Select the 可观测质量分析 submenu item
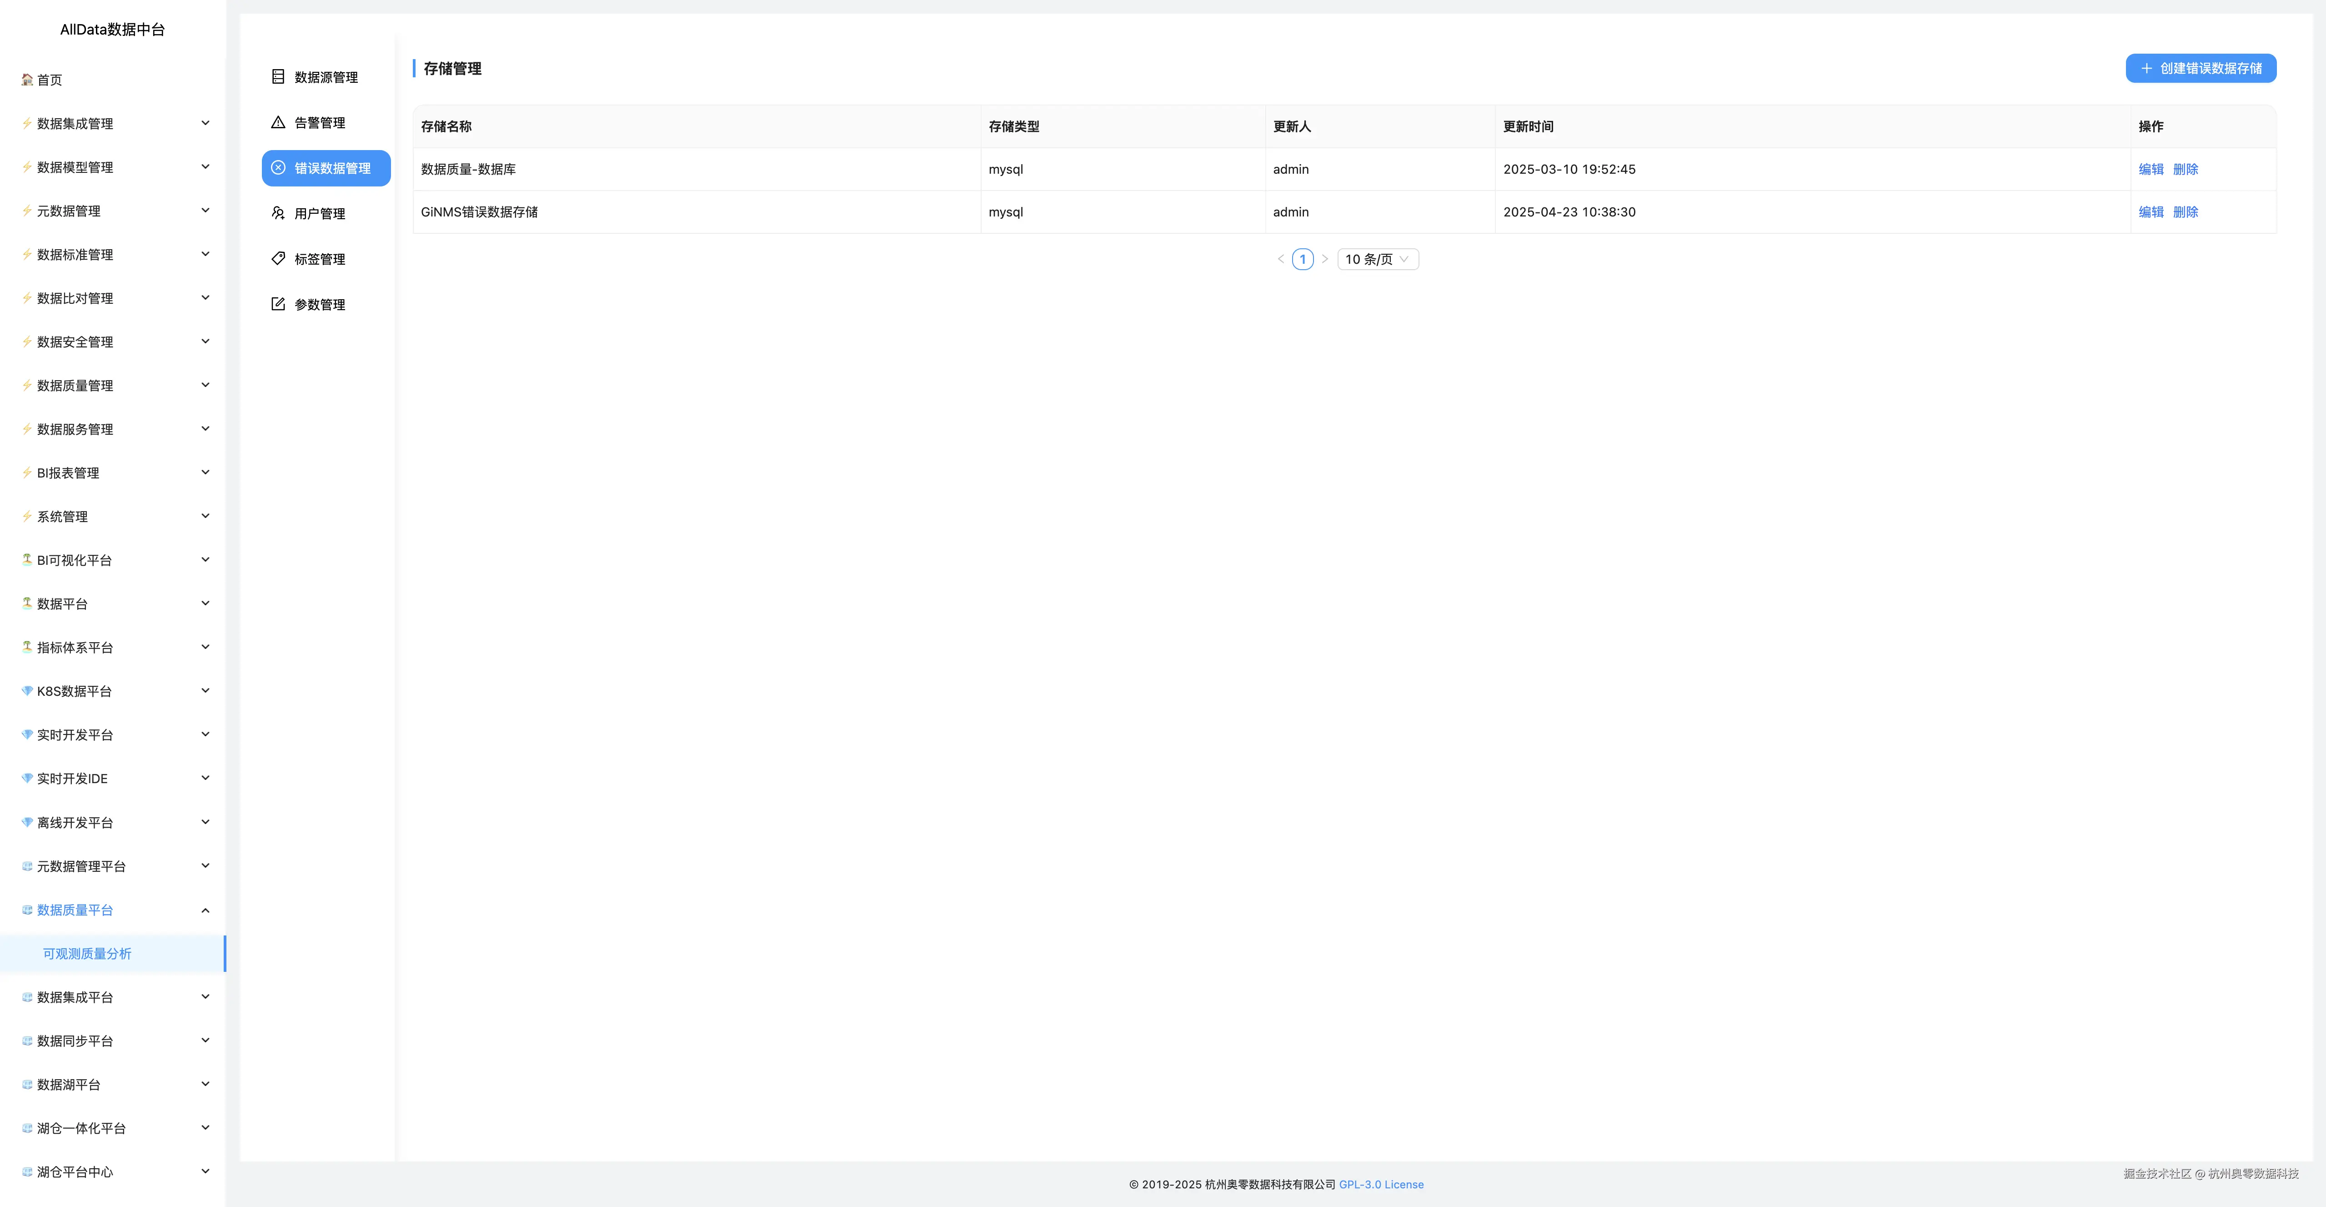Image resolution: width=2326 pixels, height=1207 pixels. pos(88,954)
